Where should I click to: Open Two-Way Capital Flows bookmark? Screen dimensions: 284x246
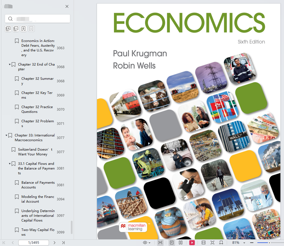click(38, 232)
